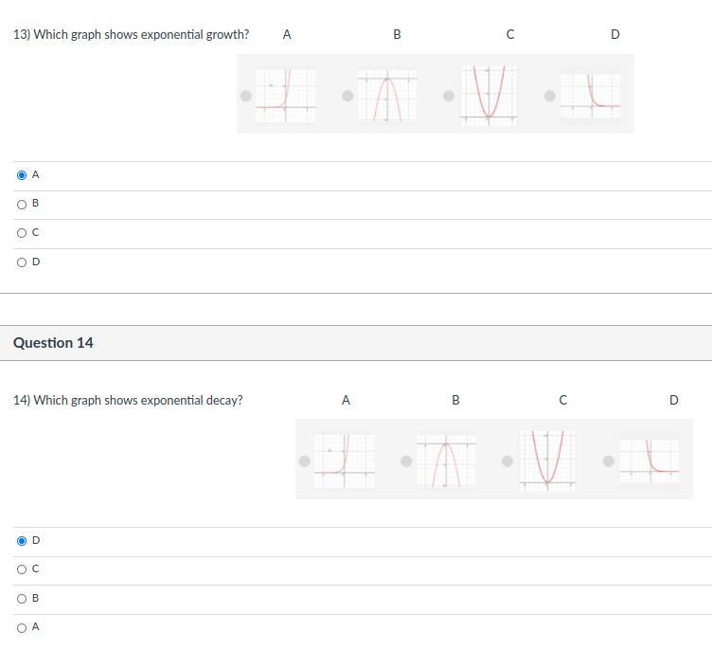This screenshot has height=650, width=712.
Task: Click upward parabola graph C in question 14
Action: click(547, 460)
